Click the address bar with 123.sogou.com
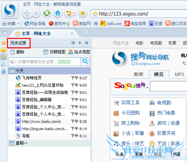Screen dimensions: 187x162 tap(139, 14)
